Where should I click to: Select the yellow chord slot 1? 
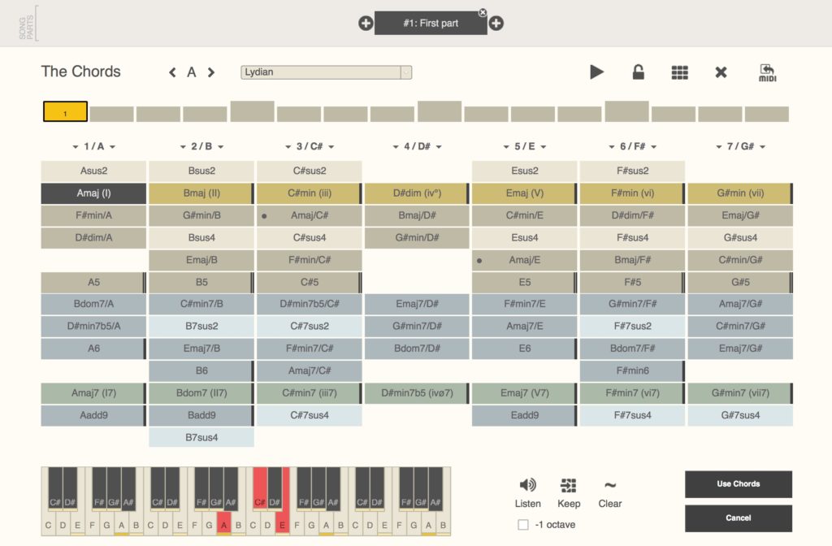pyautogui.click(x=65, y=111)
